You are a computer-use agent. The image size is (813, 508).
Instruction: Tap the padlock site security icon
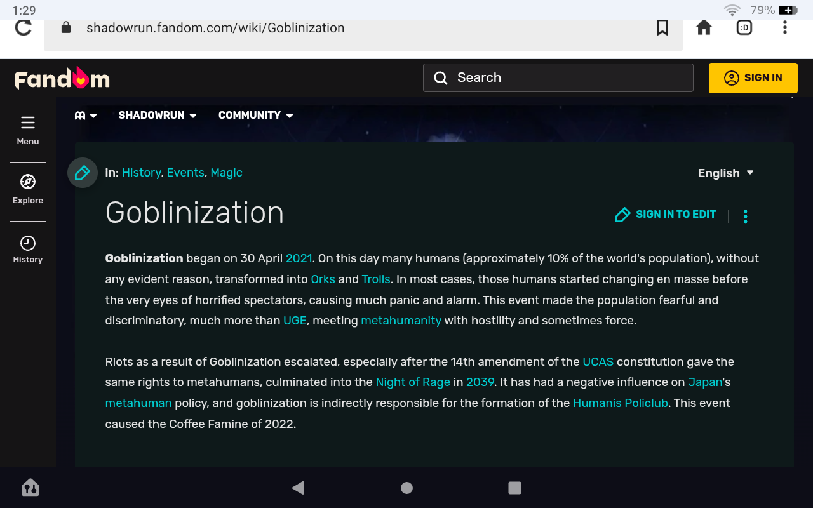click(x=65, y=28)
